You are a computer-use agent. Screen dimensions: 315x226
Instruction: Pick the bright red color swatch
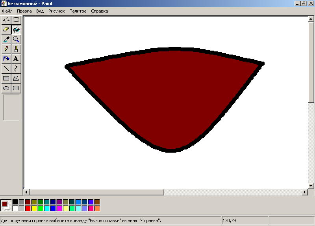28,208
